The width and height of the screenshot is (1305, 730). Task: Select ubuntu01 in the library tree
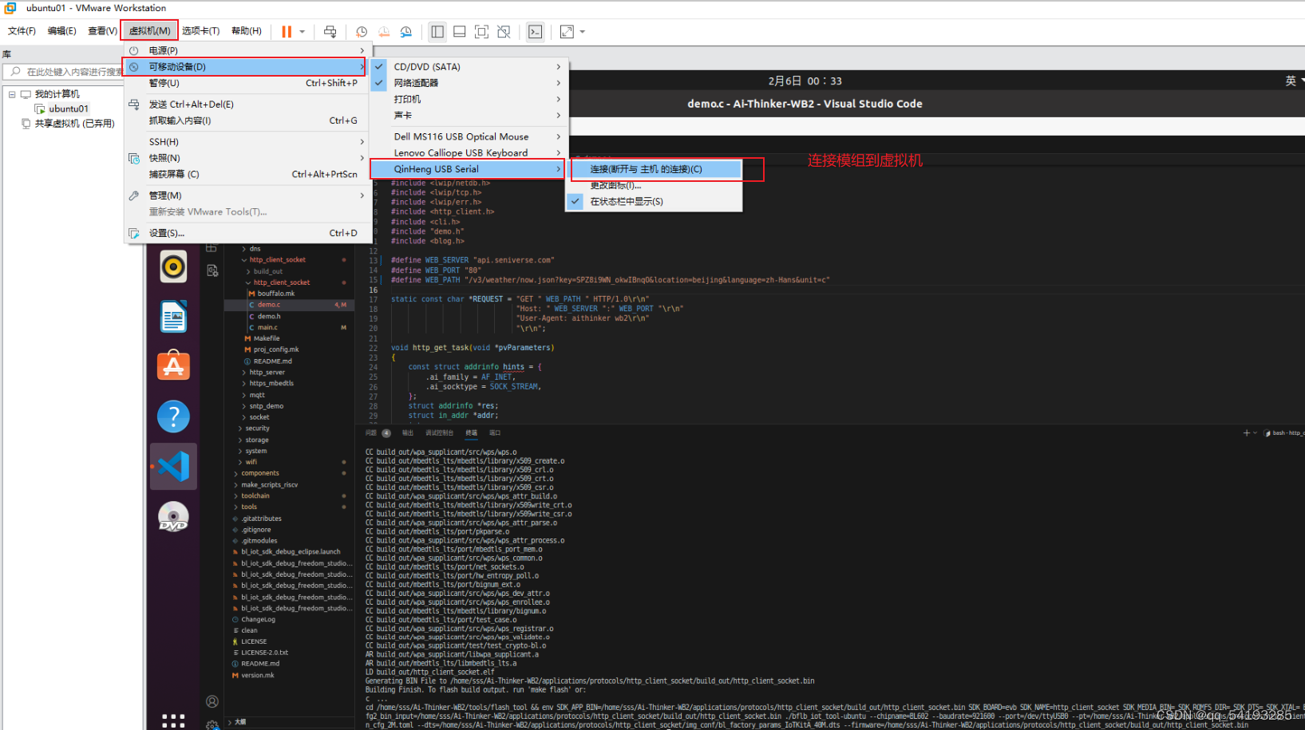coord(69,109)
